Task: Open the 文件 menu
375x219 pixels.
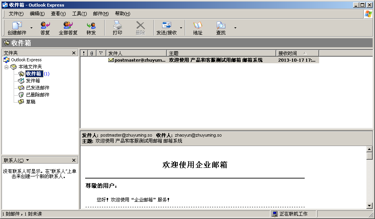Action: tap(16, 14)
